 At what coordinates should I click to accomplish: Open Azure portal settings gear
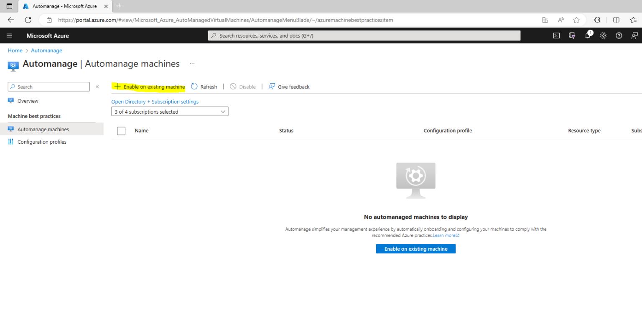603,36
